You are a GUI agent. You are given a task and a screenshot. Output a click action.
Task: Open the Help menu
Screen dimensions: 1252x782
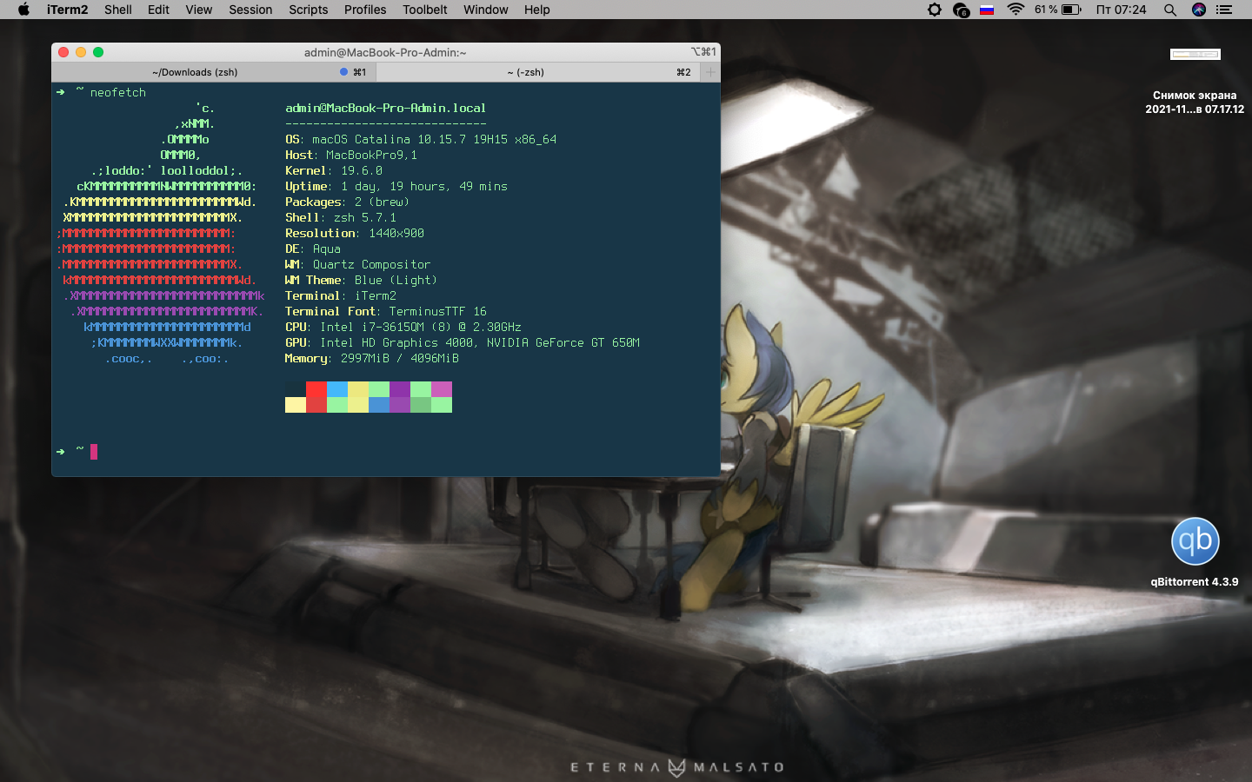click(x=536, y=10)
